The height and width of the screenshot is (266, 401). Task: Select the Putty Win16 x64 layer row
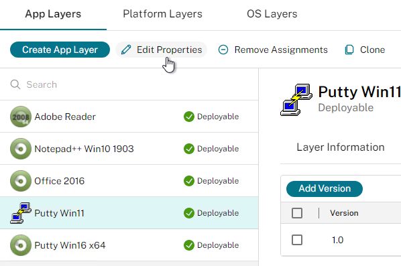coord(129,245)
